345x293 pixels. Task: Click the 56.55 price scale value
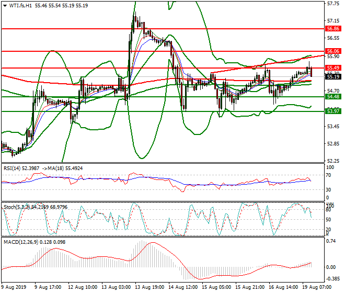point(333,38)
